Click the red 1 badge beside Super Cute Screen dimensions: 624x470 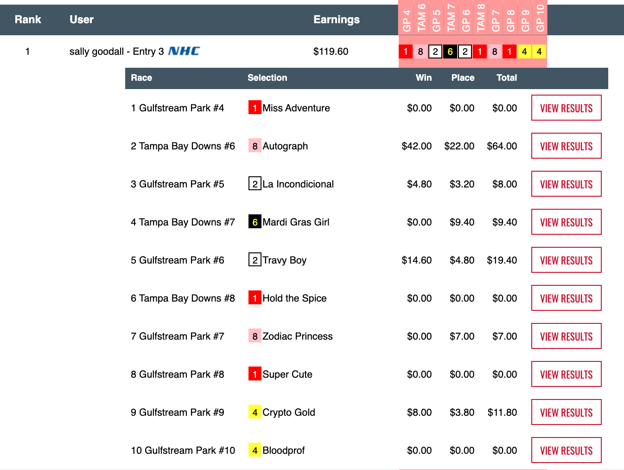pyautogui.click(x=255, y=374)
